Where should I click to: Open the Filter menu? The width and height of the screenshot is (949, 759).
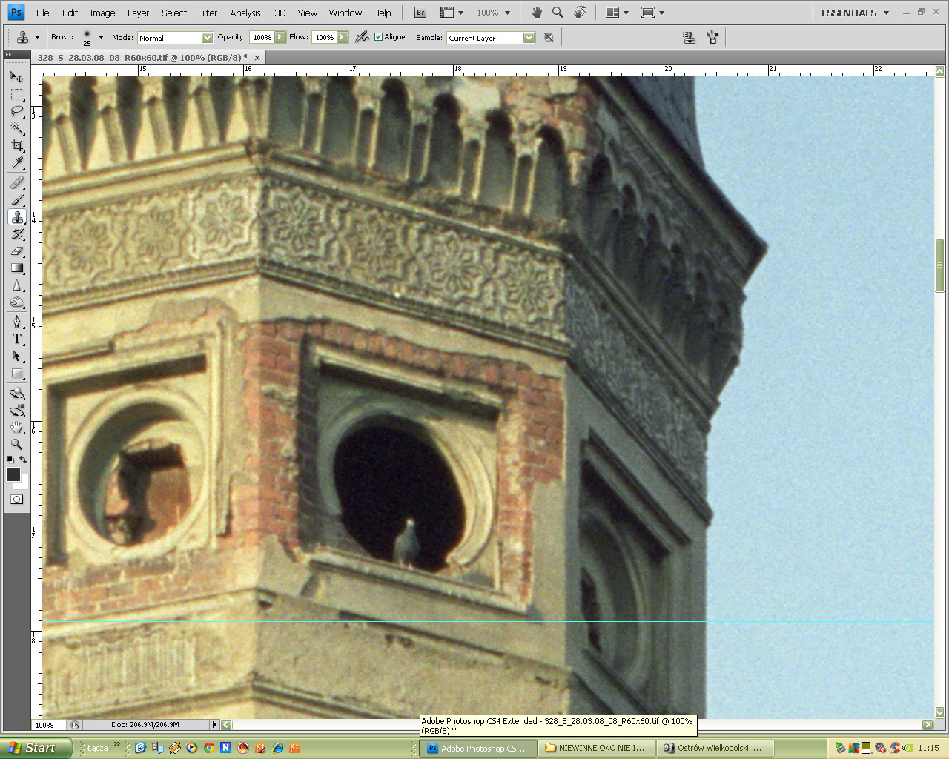tap(208, 13)
